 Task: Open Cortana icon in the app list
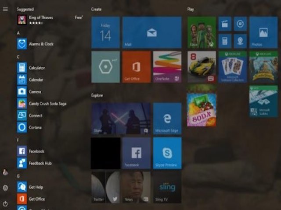coord(22,127)
